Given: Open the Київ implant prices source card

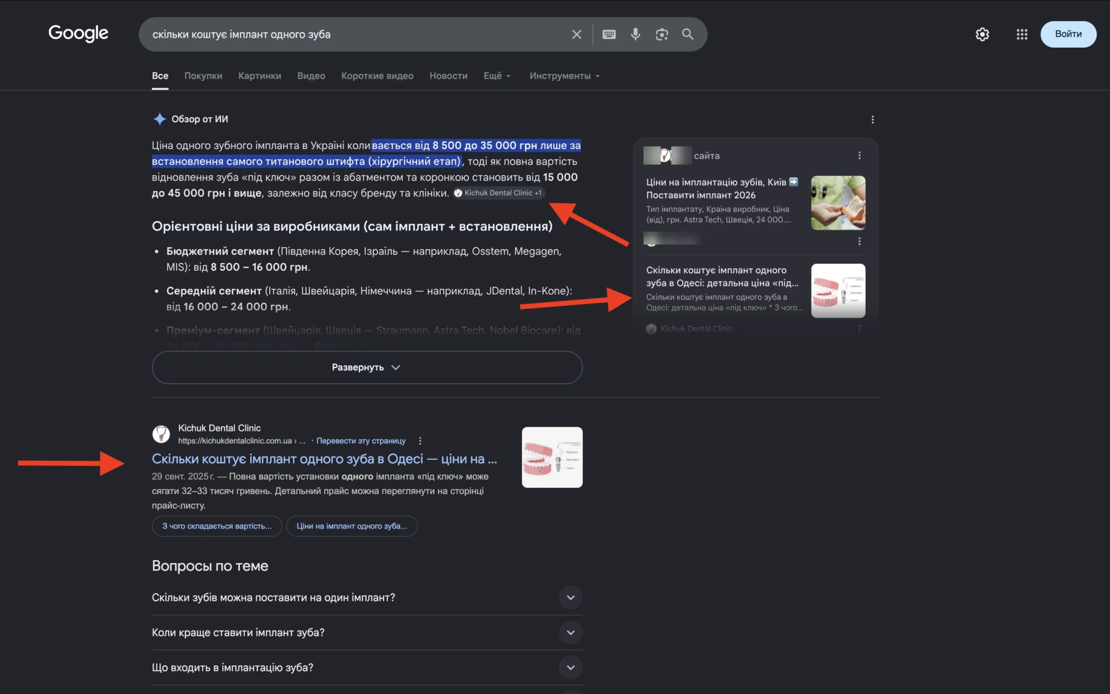Looking at the screenshot, I should tap(722, 200).
